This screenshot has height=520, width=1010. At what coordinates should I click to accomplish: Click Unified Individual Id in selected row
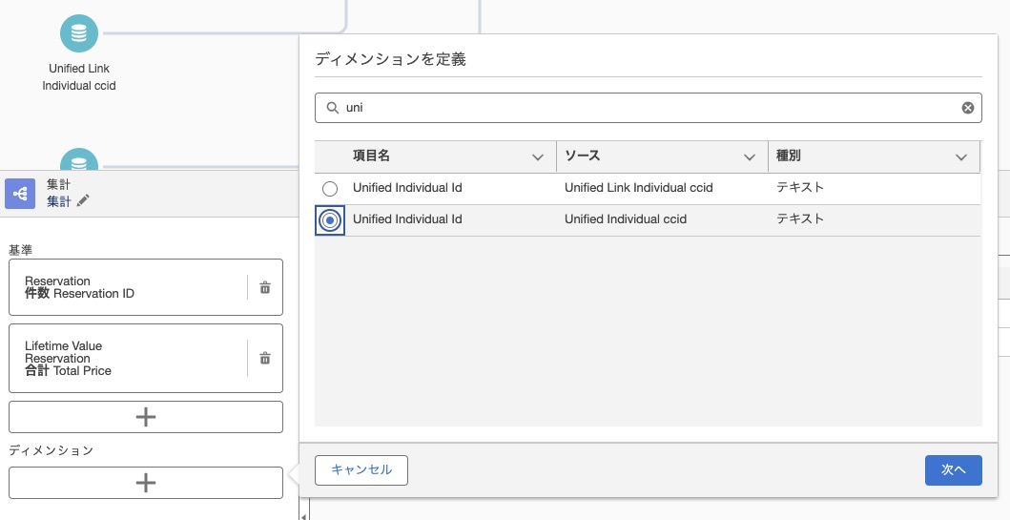(x=407, y=219)
